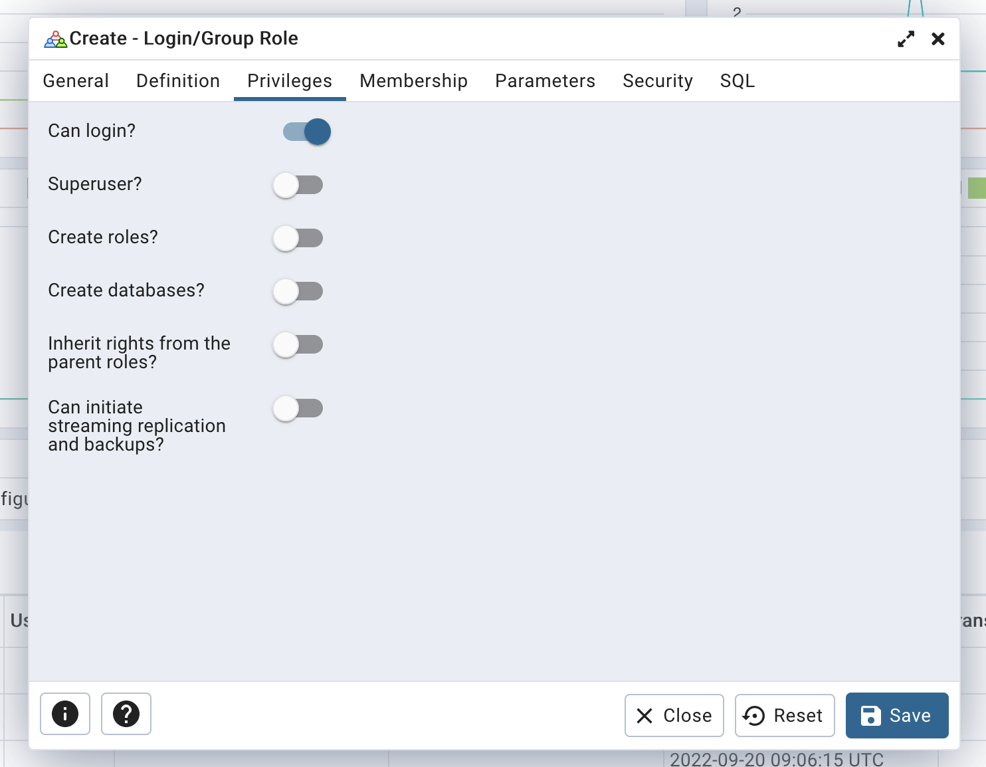Switch to the General tab

[76, 81]
